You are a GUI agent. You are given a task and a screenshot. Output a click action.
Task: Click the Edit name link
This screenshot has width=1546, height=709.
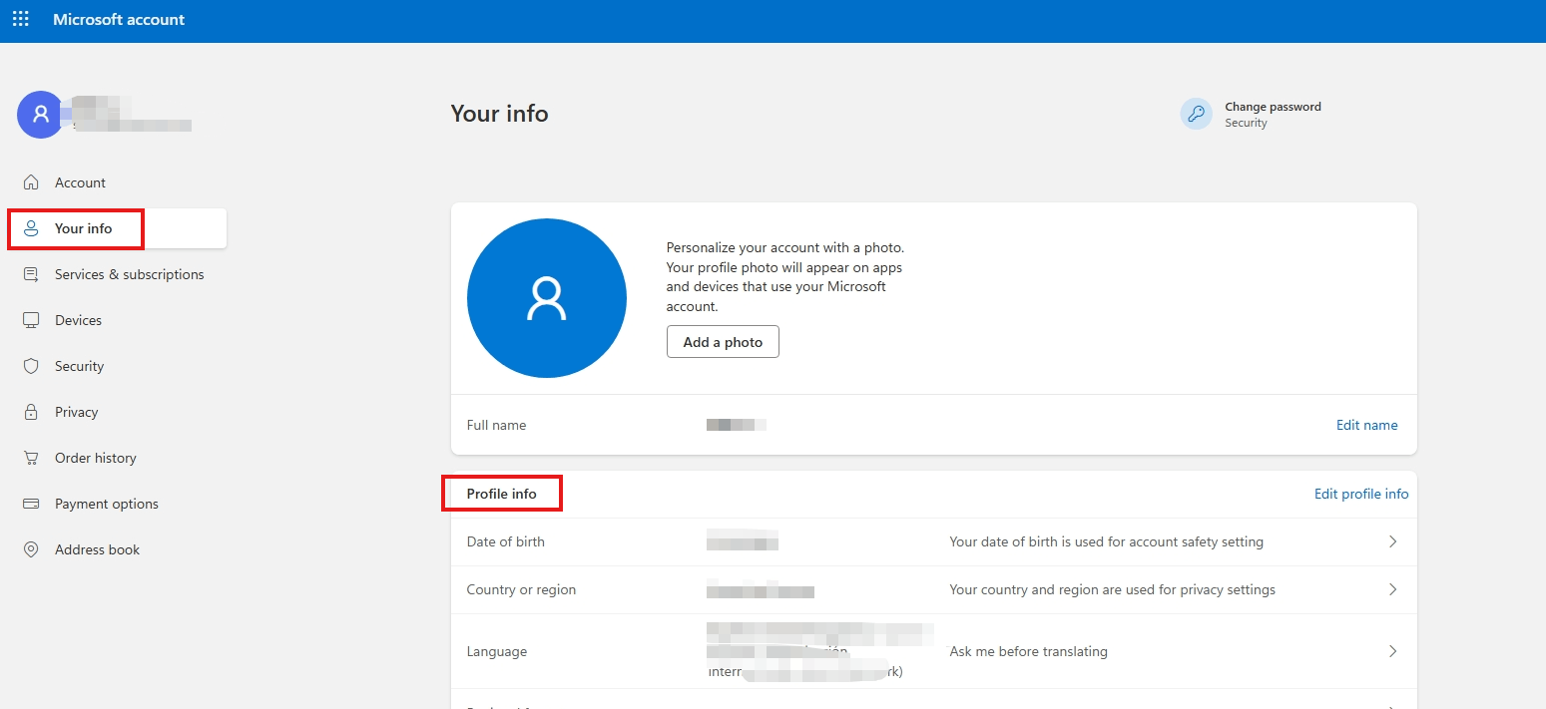pyautogui.click(x=1366, y=425)
